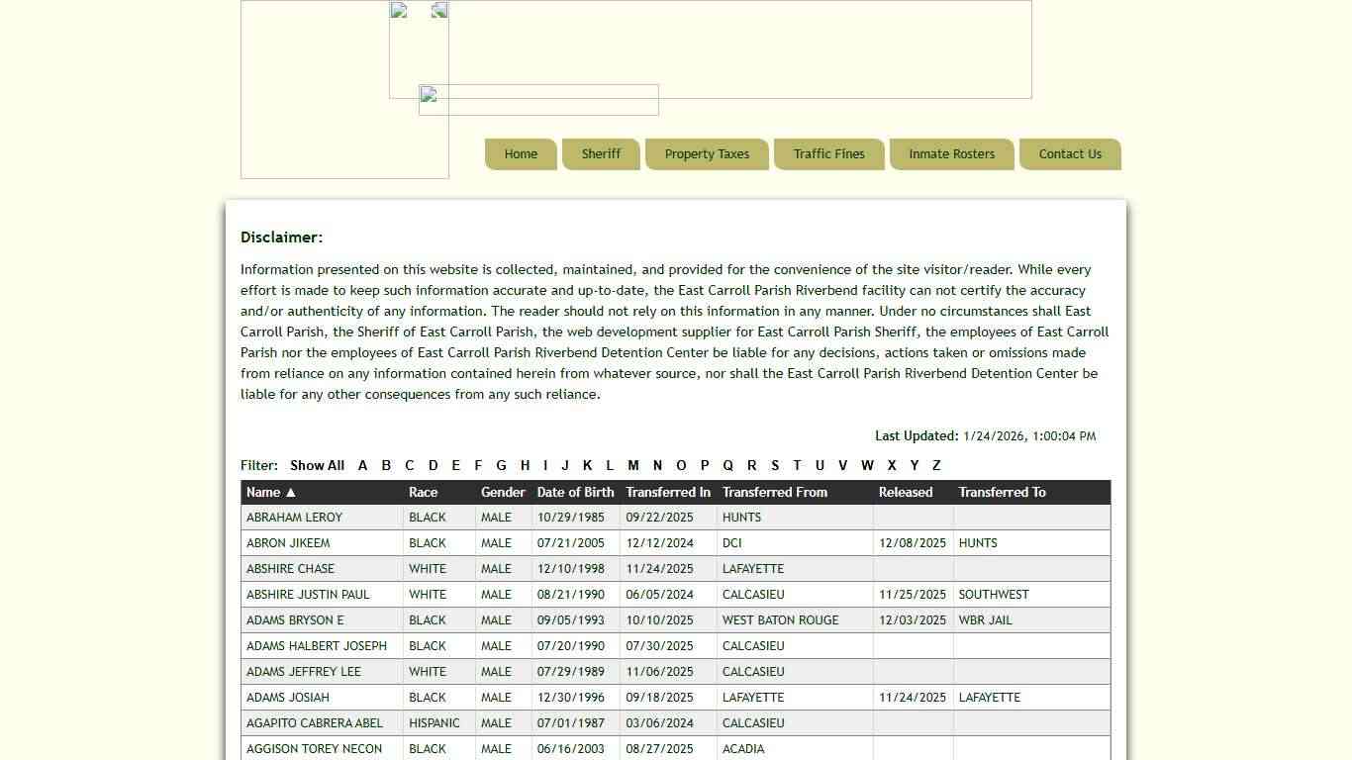Sort by Transferred To column header
The height and width of the screenshot is (760, 1352).
click(x=1002, y=493)
